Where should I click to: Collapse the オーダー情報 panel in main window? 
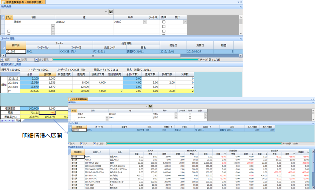click(x=240, y=39)
